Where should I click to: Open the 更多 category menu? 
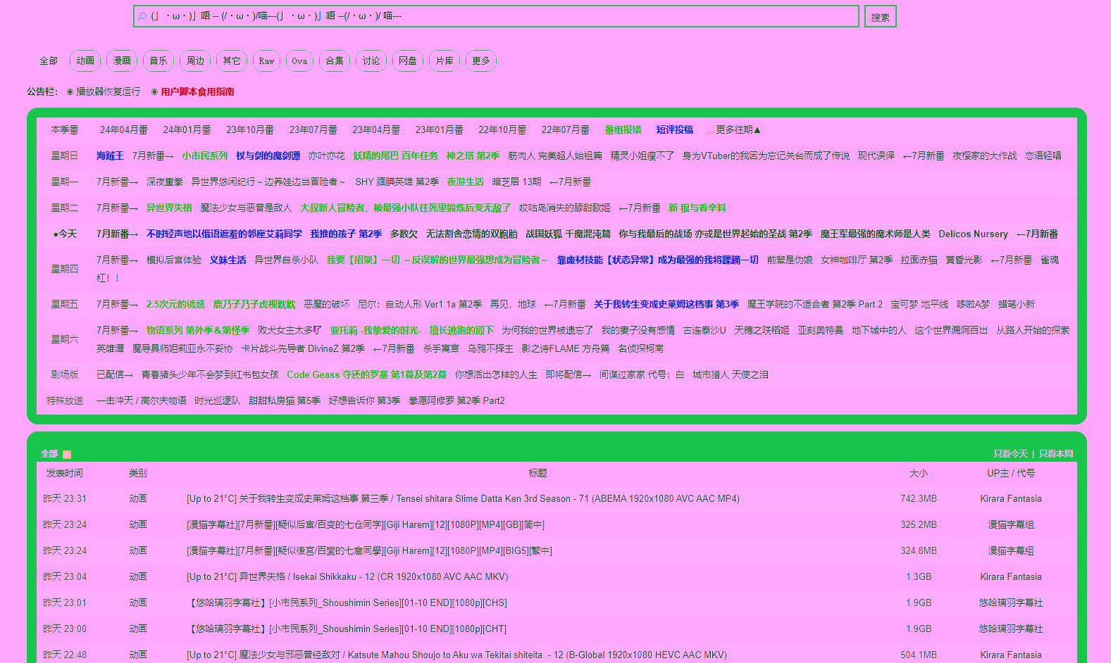click(481, 61)
